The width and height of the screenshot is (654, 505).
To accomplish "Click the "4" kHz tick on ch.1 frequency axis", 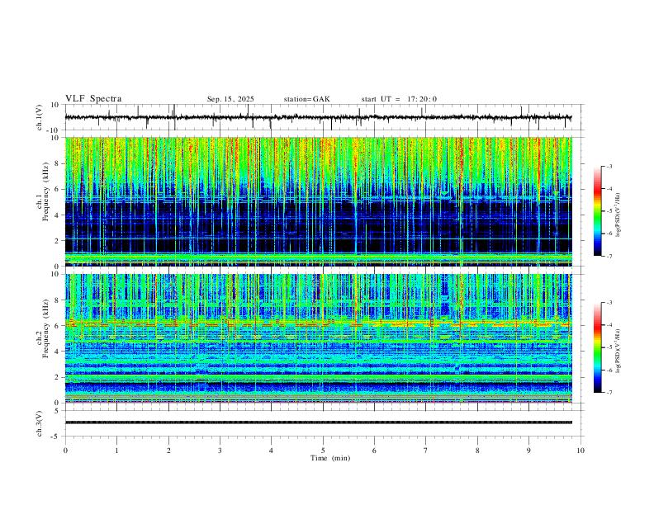I will point(57,215).
